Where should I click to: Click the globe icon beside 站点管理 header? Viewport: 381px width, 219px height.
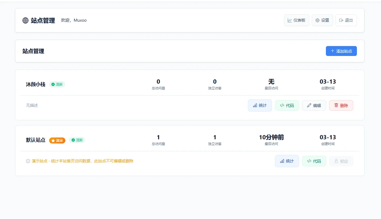(x=26, y=20)
